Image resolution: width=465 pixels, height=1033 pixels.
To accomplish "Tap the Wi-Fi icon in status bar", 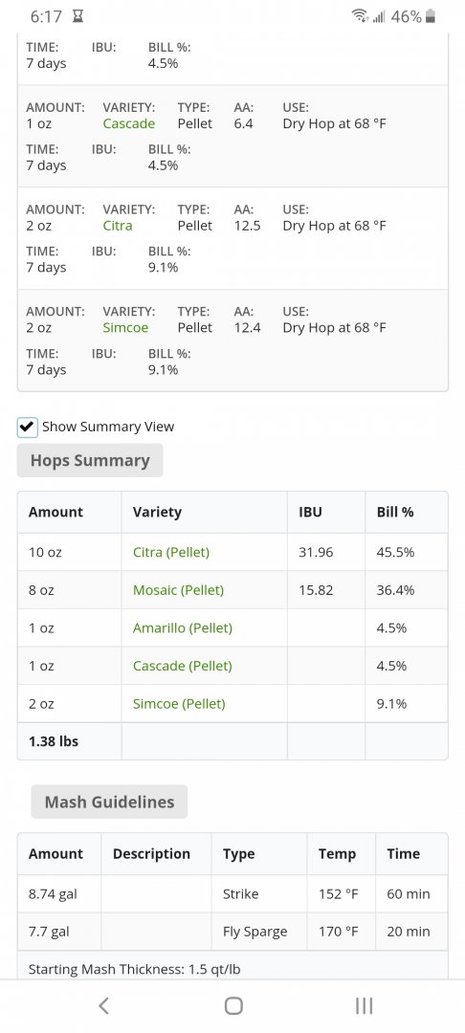I will point(360,16).
